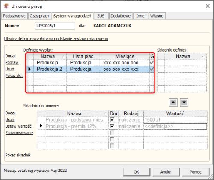Open the Zaawansowane link

tap(19, 133)
